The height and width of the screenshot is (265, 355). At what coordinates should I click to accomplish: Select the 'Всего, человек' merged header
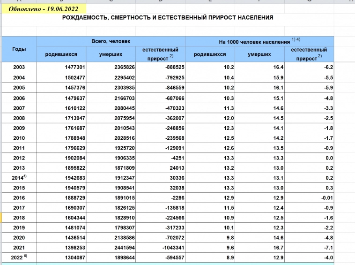111,41
